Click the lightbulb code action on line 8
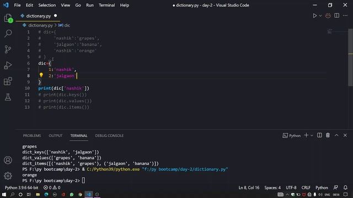This screenshot has width=353, height=198. 41,75
